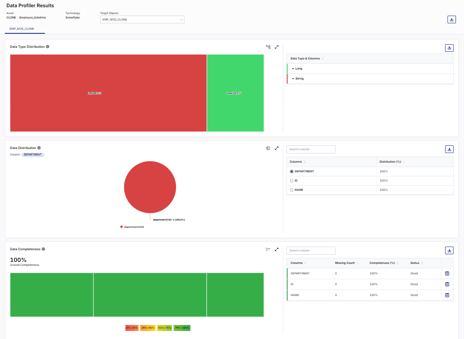Click the DEPARTMENT column chip
The image size is (464, 339).
click(33, 155)
